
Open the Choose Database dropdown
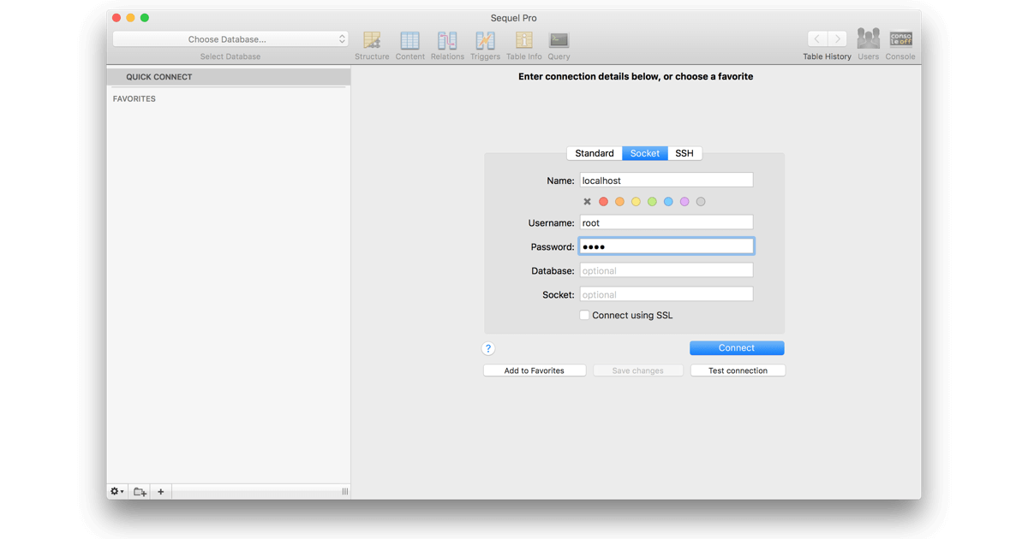[x=230, y=39]
